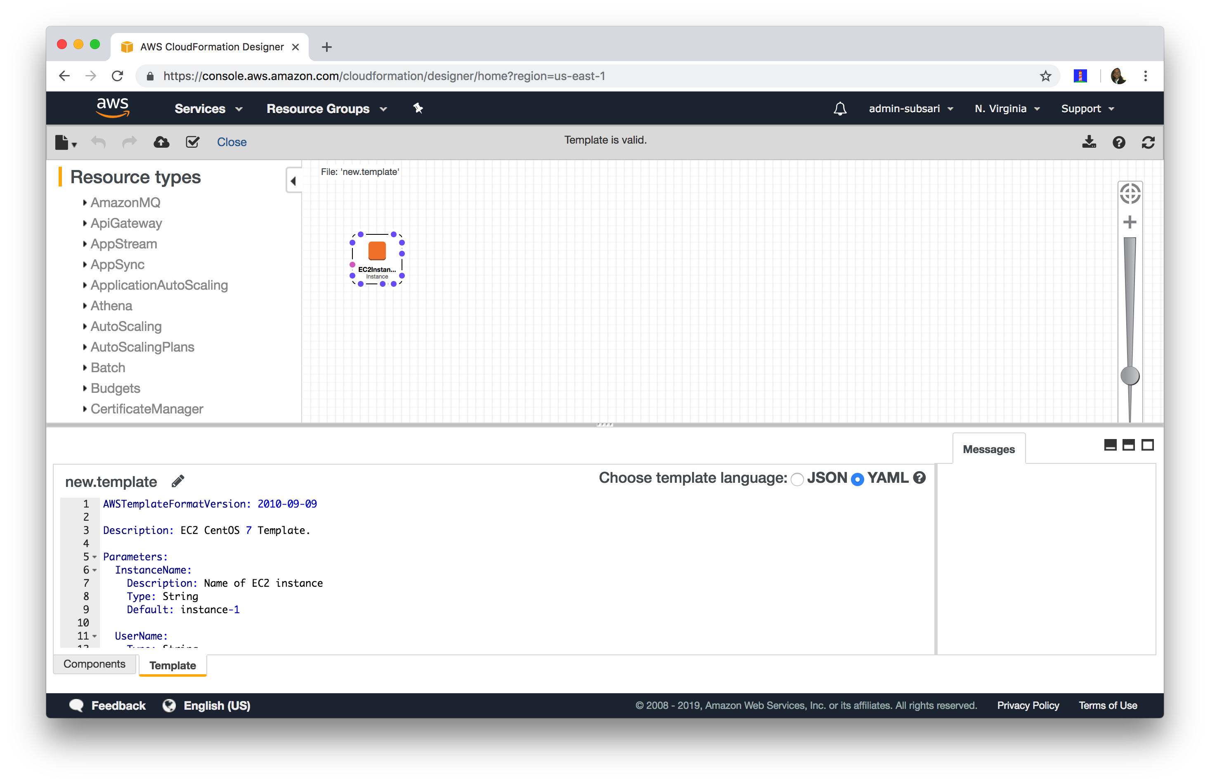Click the Close link in toolbar
1210x784 pixels.
tap(232, 142)
